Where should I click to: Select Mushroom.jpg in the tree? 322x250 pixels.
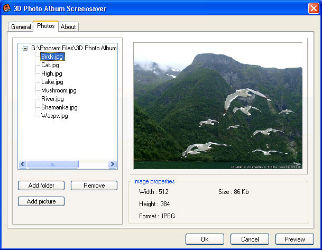coord(59,90)
